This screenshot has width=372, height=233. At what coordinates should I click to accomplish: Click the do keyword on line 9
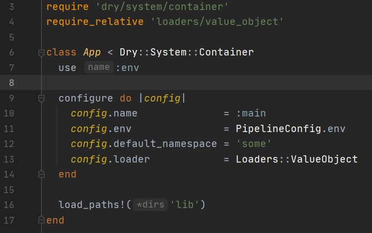(x=126, y=99)
